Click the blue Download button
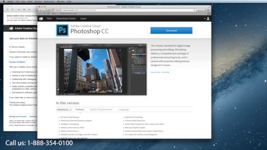 click(171, 30)
